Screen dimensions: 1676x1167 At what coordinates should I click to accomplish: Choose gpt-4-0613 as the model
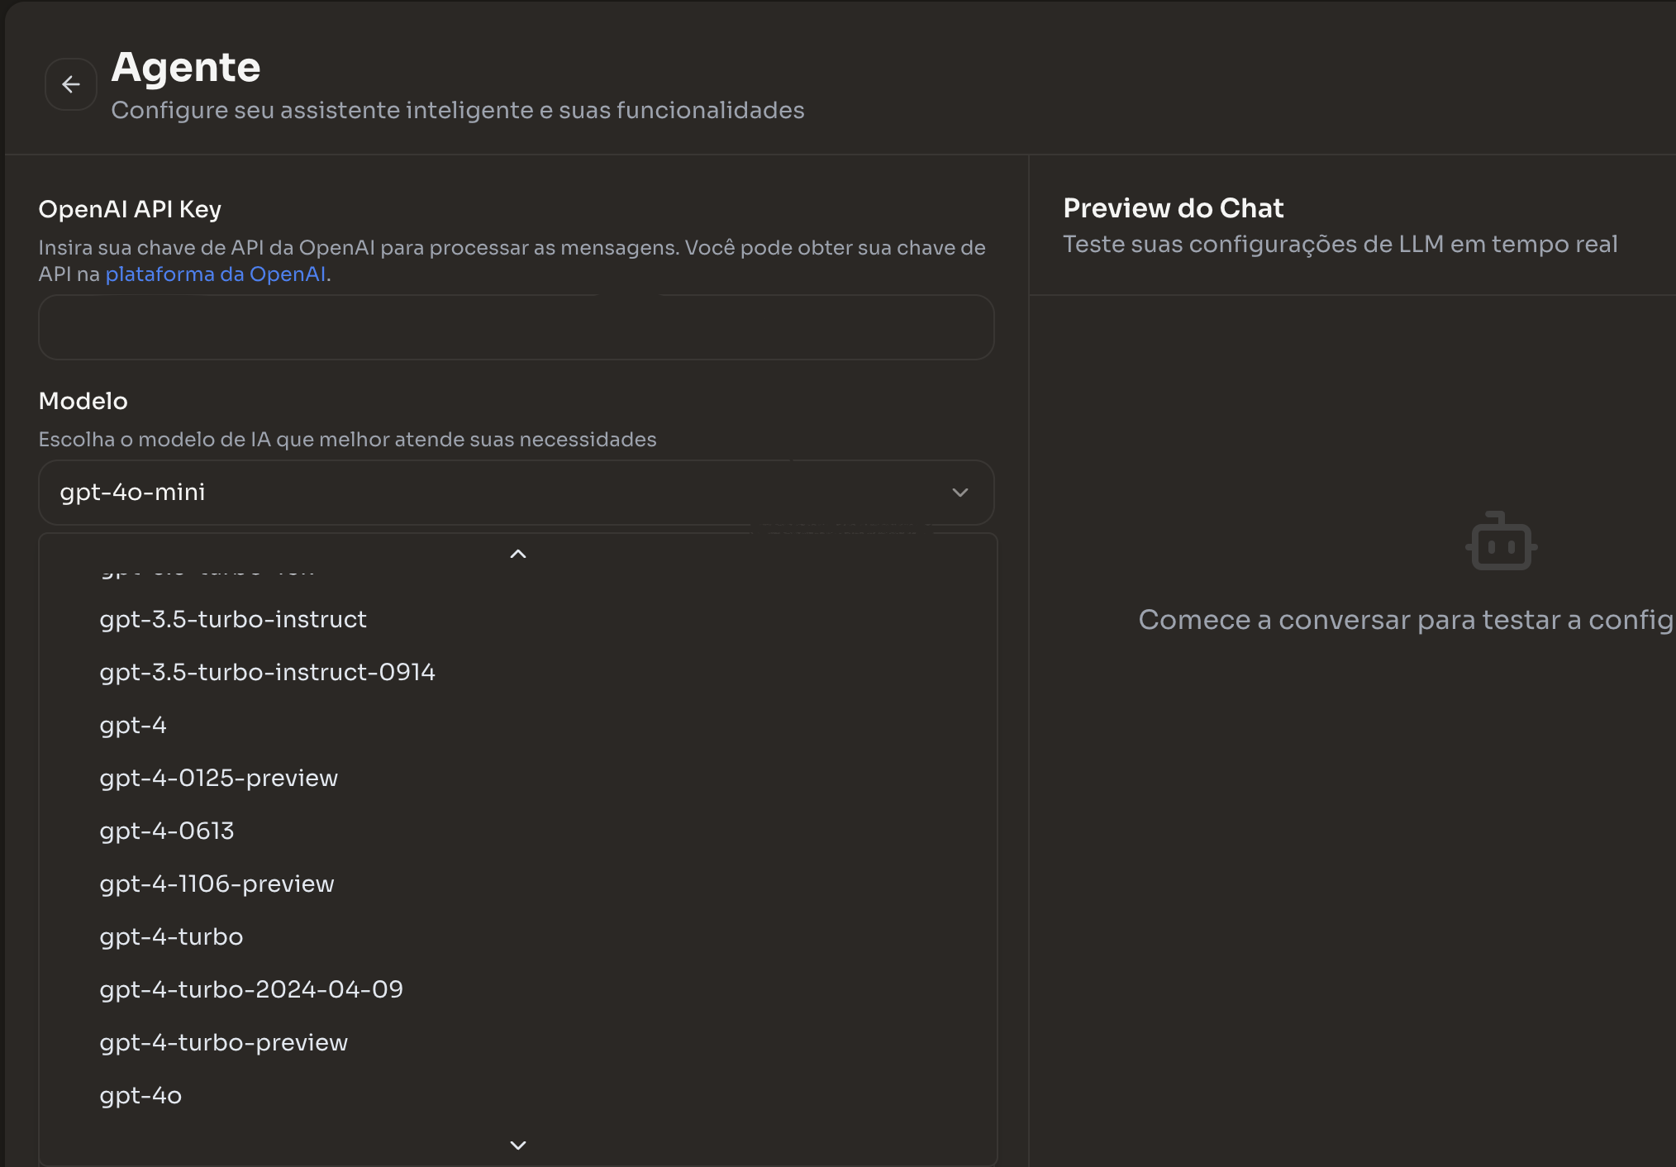point(167,831)
